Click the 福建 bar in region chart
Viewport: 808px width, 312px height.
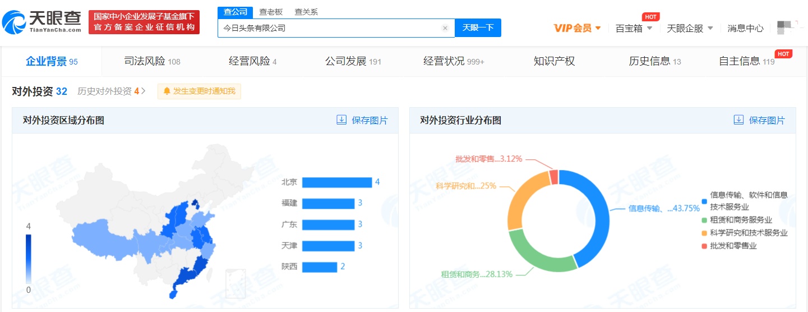point(329,203)
